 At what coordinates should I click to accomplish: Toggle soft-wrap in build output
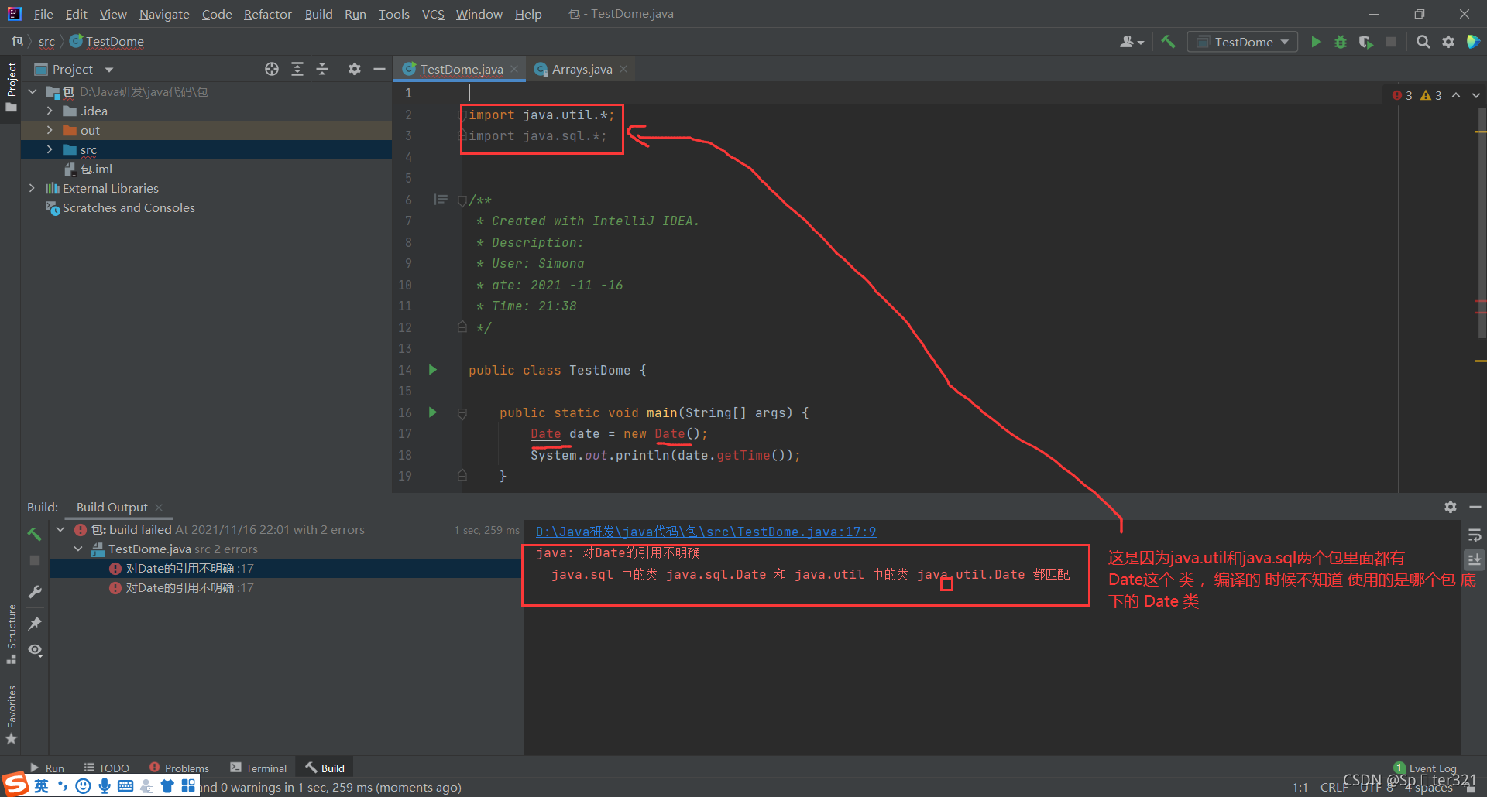1475,535
